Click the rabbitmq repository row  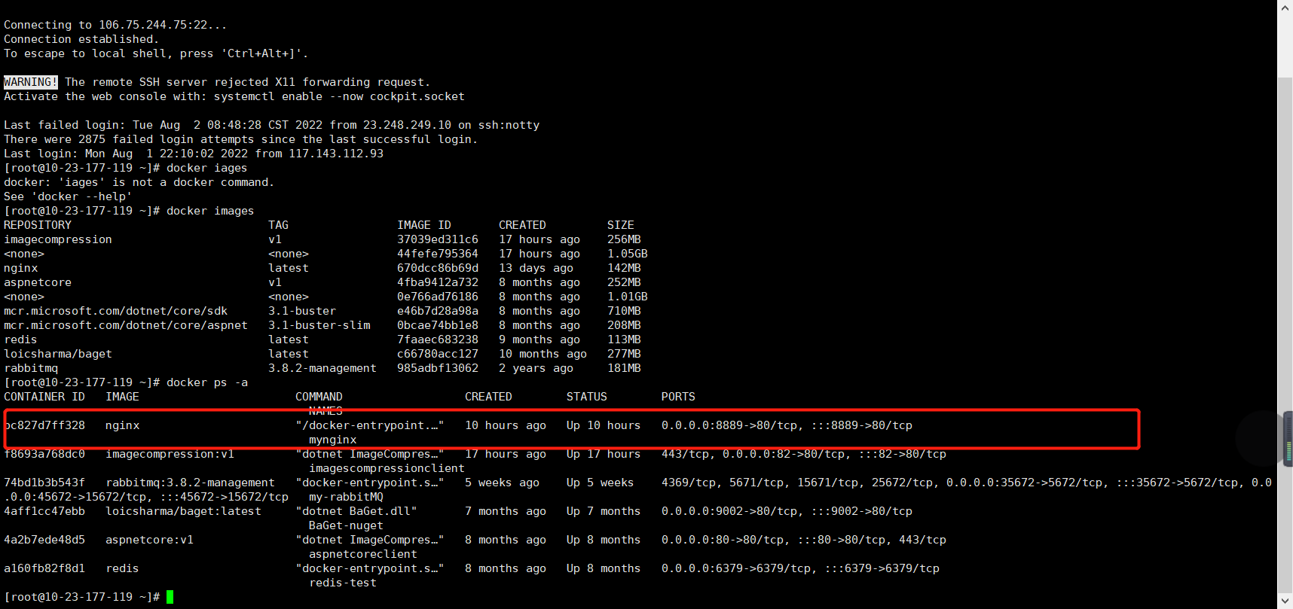point(31,368)
